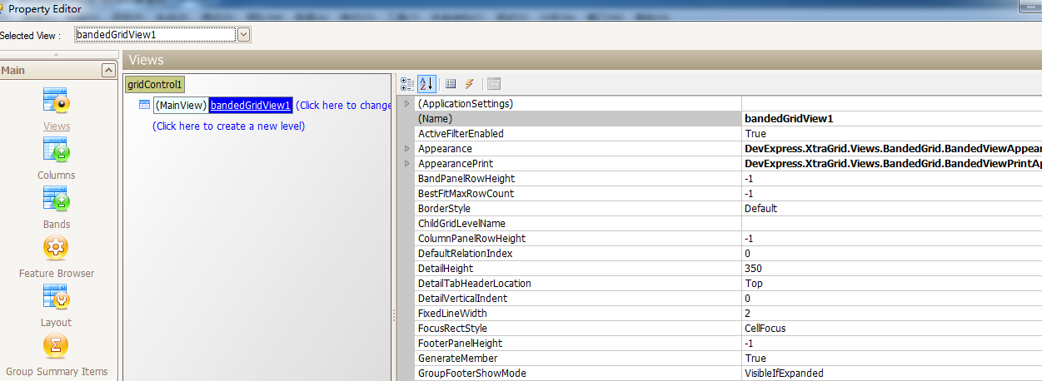Click the ActiveFilterEnabled True value
Viewport: 1042px width, 381px height.
point(891,134)
